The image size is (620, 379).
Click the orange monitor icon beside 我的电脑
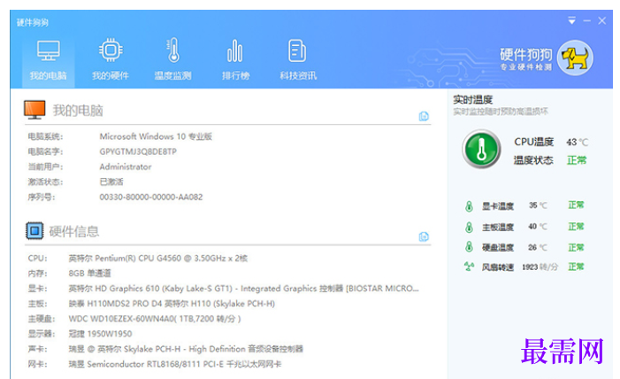pyautogui.click(x=34, y=110)
